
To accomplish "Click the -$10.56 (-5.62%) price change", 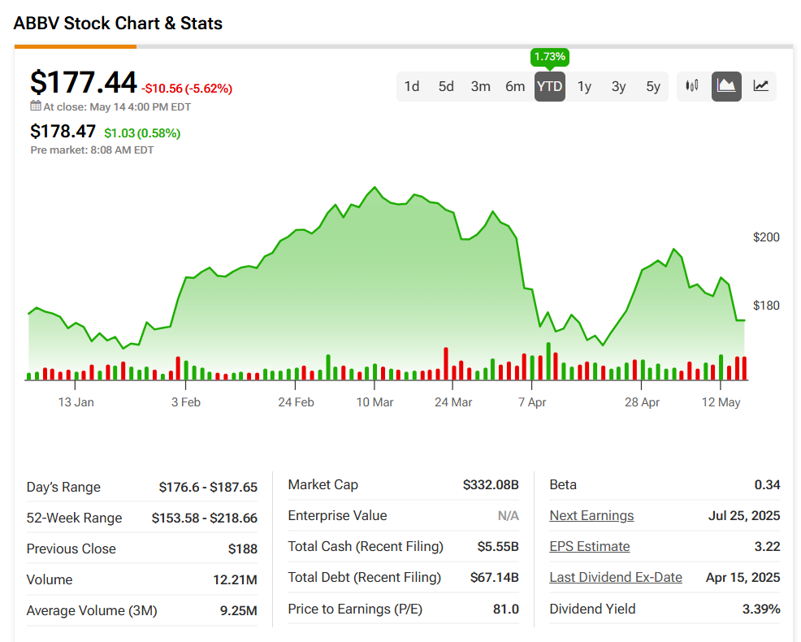I will [187, 89].
